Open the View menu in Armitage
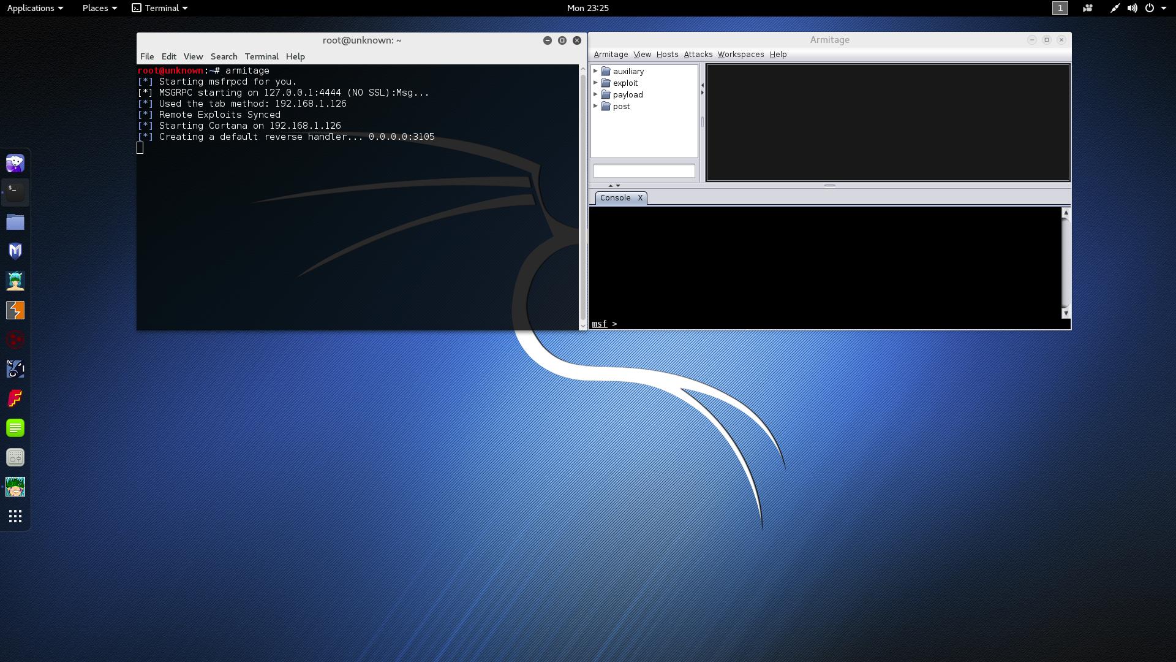The width and height of the screenshot is (1176, 662). click(642, 55)
